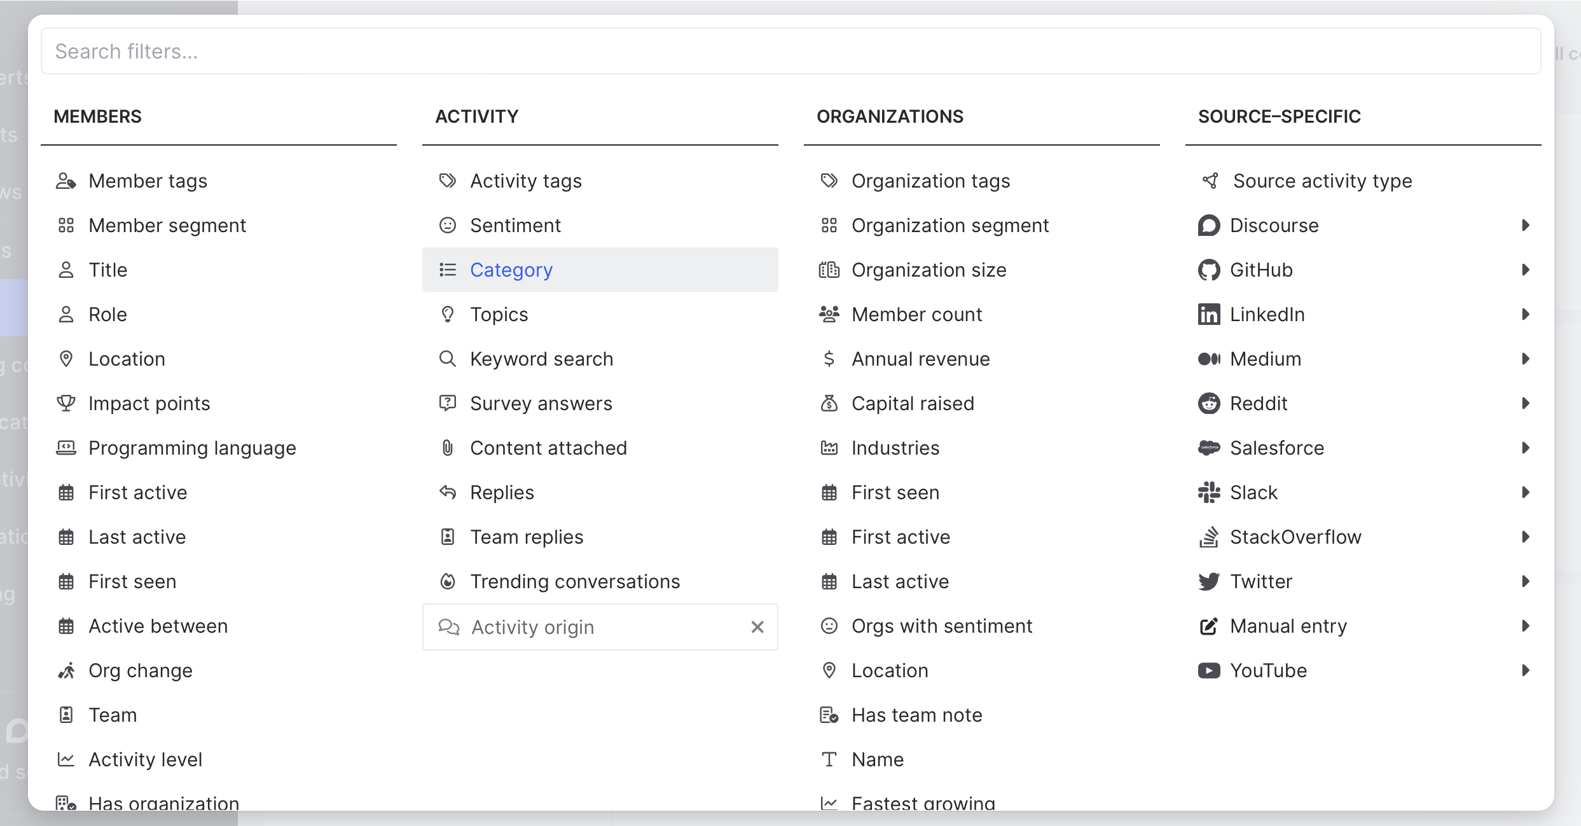Click the Impact points trophy icon

point(66,404)
